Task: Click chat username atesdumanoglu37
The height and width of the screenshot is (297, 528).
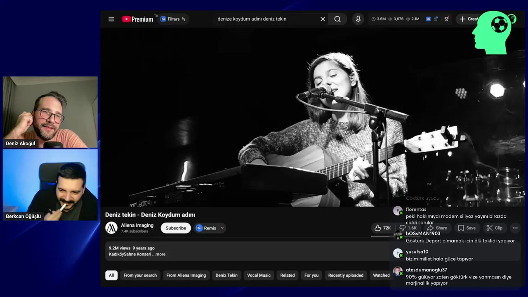Action: [427, 270]
